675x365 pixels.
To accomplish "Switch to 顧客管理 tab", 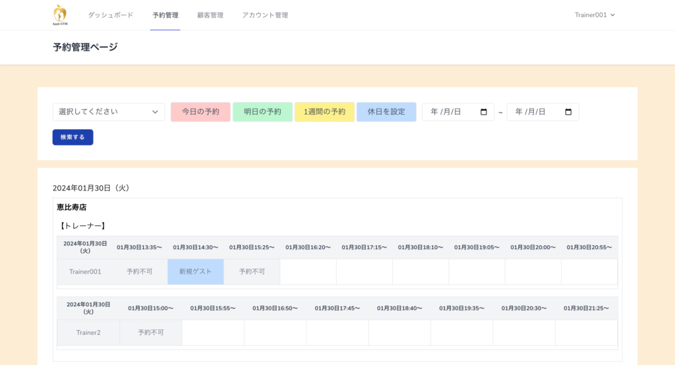I will (x=210, y=14).
